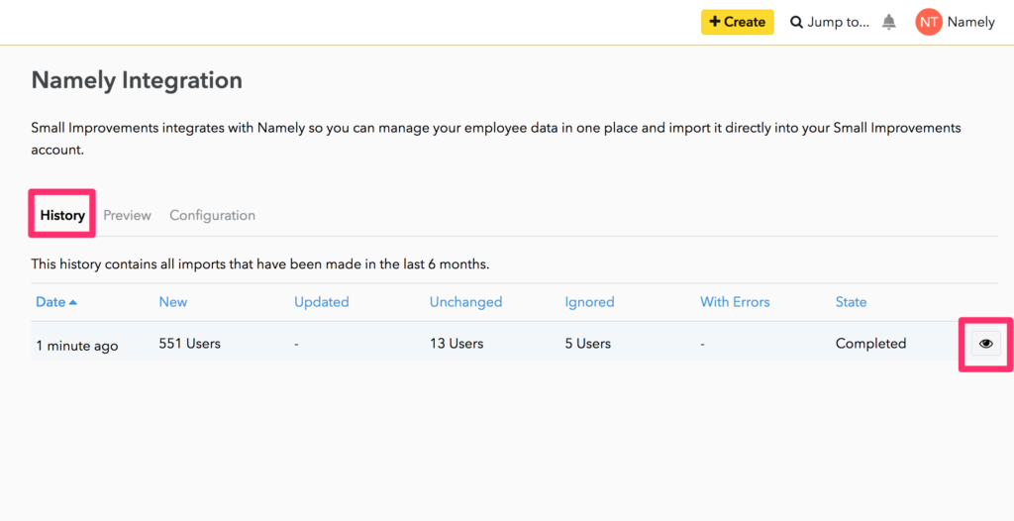Open the notifications bell
This screenshot has height=521, width=1014.
click(889, 22)
